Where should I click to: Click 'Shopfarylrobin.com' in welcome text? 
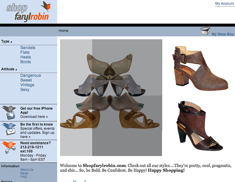click(x=104, y=166)
